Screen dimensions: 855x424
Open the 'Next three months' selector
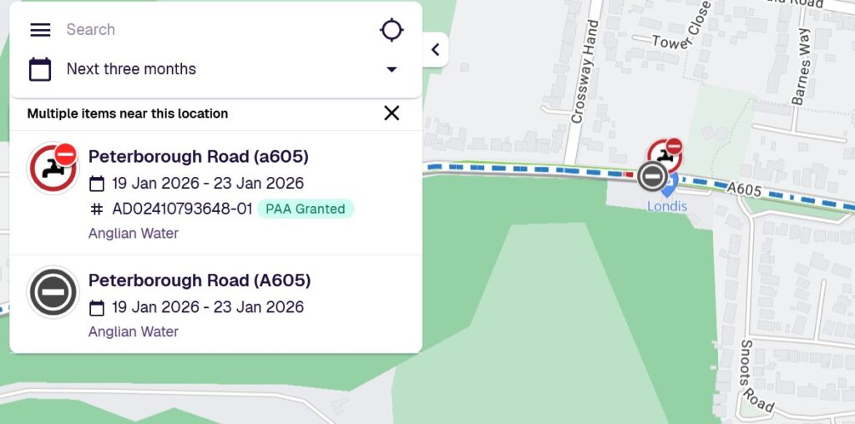tap(131, 69)
